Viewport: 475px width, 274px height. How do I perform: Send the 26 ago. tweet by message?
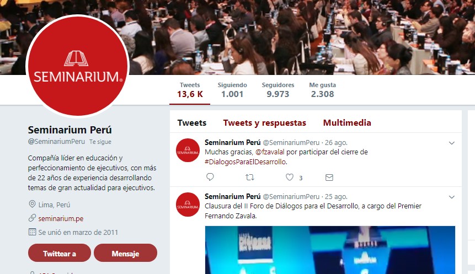(x=329, y=178)
